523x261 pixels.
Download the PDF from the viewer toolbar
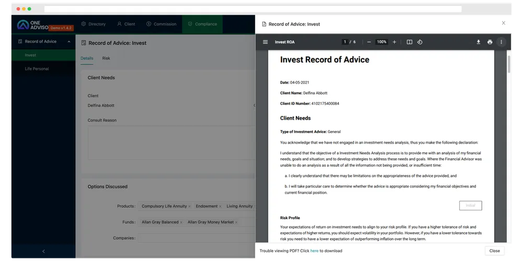tap(479, 42)
